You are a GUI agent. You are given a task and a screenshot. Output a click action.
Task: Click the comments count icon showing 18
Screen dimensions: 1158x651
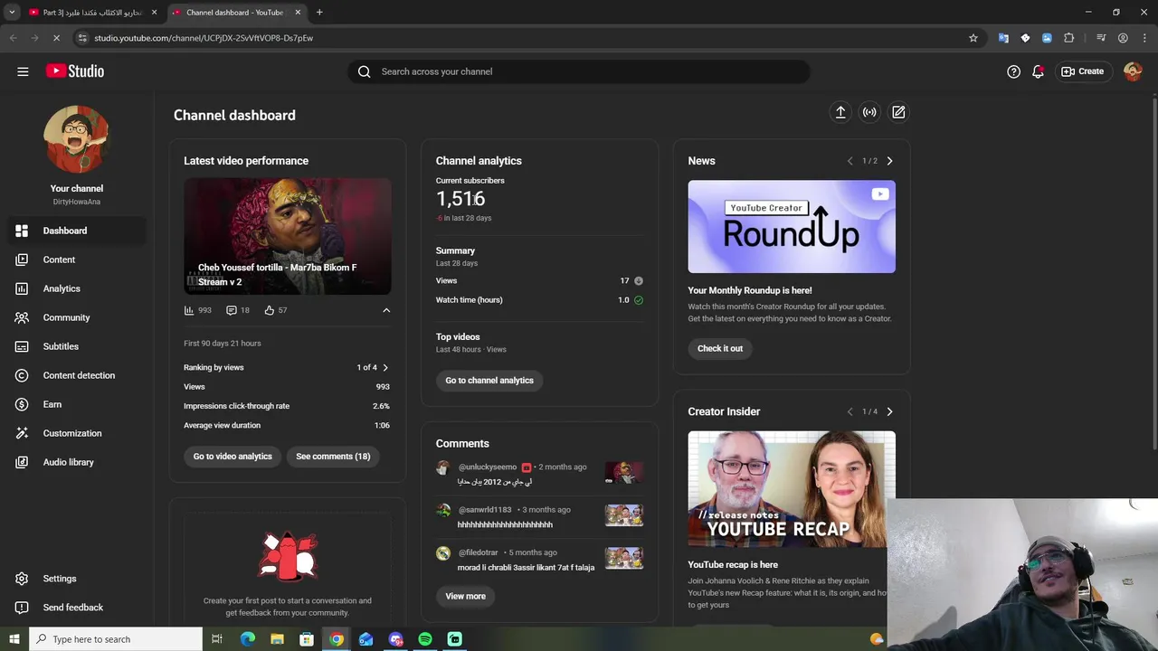(232, 310)
